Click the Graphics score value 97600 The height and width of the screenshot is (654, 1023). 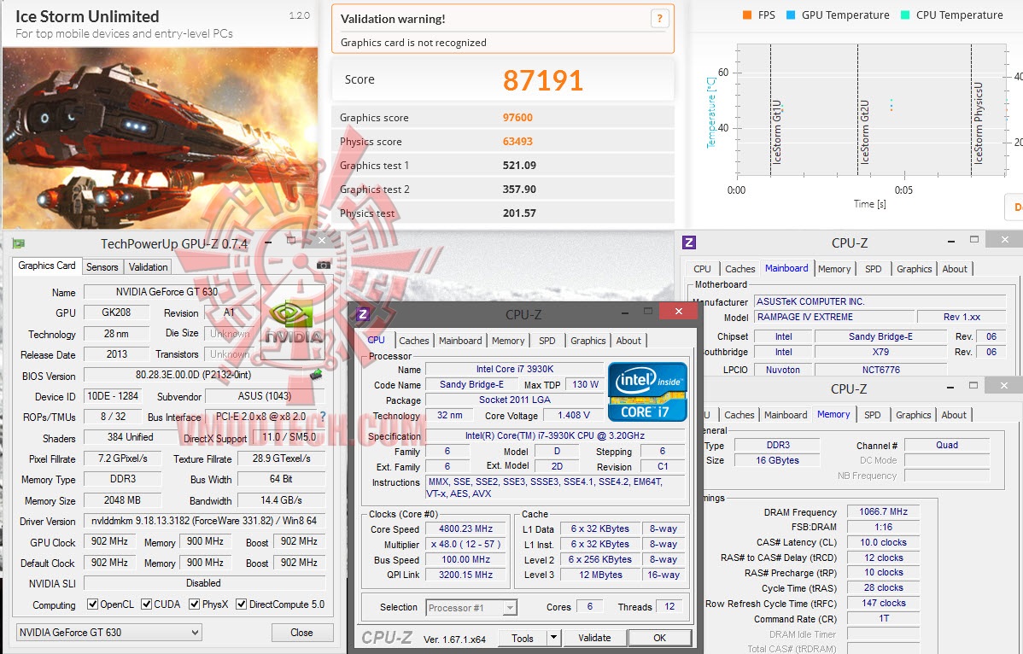click(518, 117)
